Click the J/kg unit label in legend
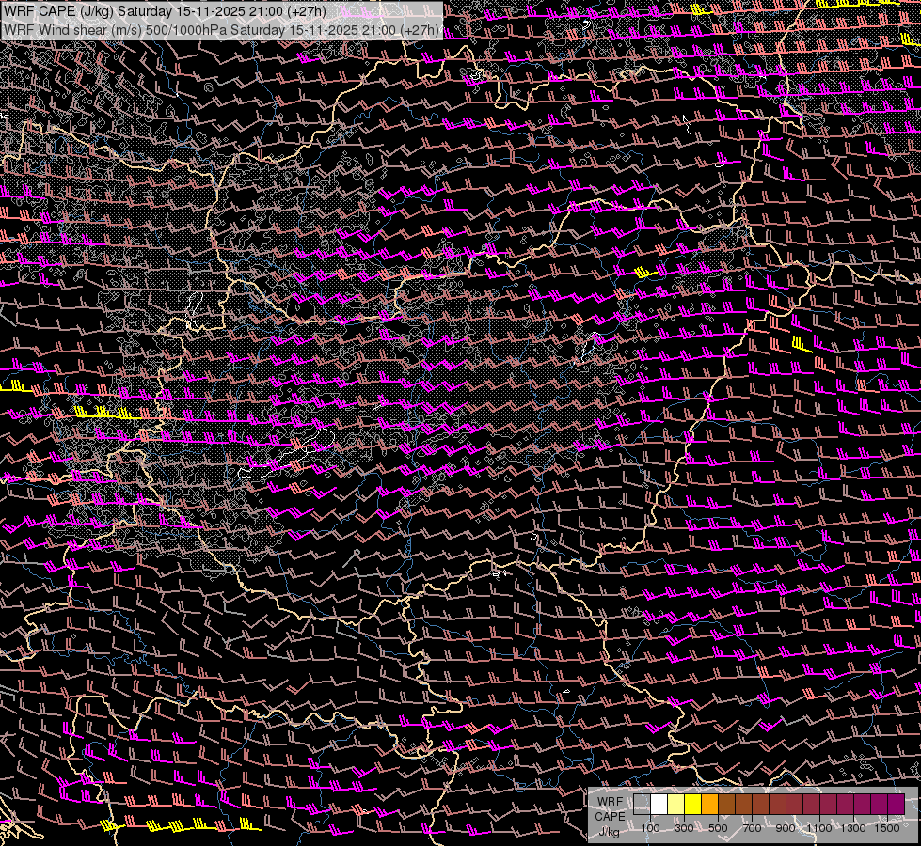Screen dimensions: 921x846 610,831
